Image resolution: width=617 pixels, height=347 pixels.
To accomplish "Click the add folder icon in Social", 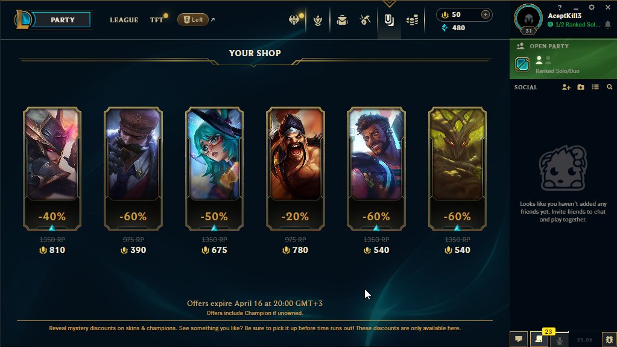I will click(581, 87).
